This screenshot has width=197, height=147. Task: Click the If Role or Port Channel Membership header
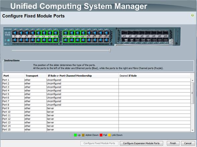tap(83, 76)
